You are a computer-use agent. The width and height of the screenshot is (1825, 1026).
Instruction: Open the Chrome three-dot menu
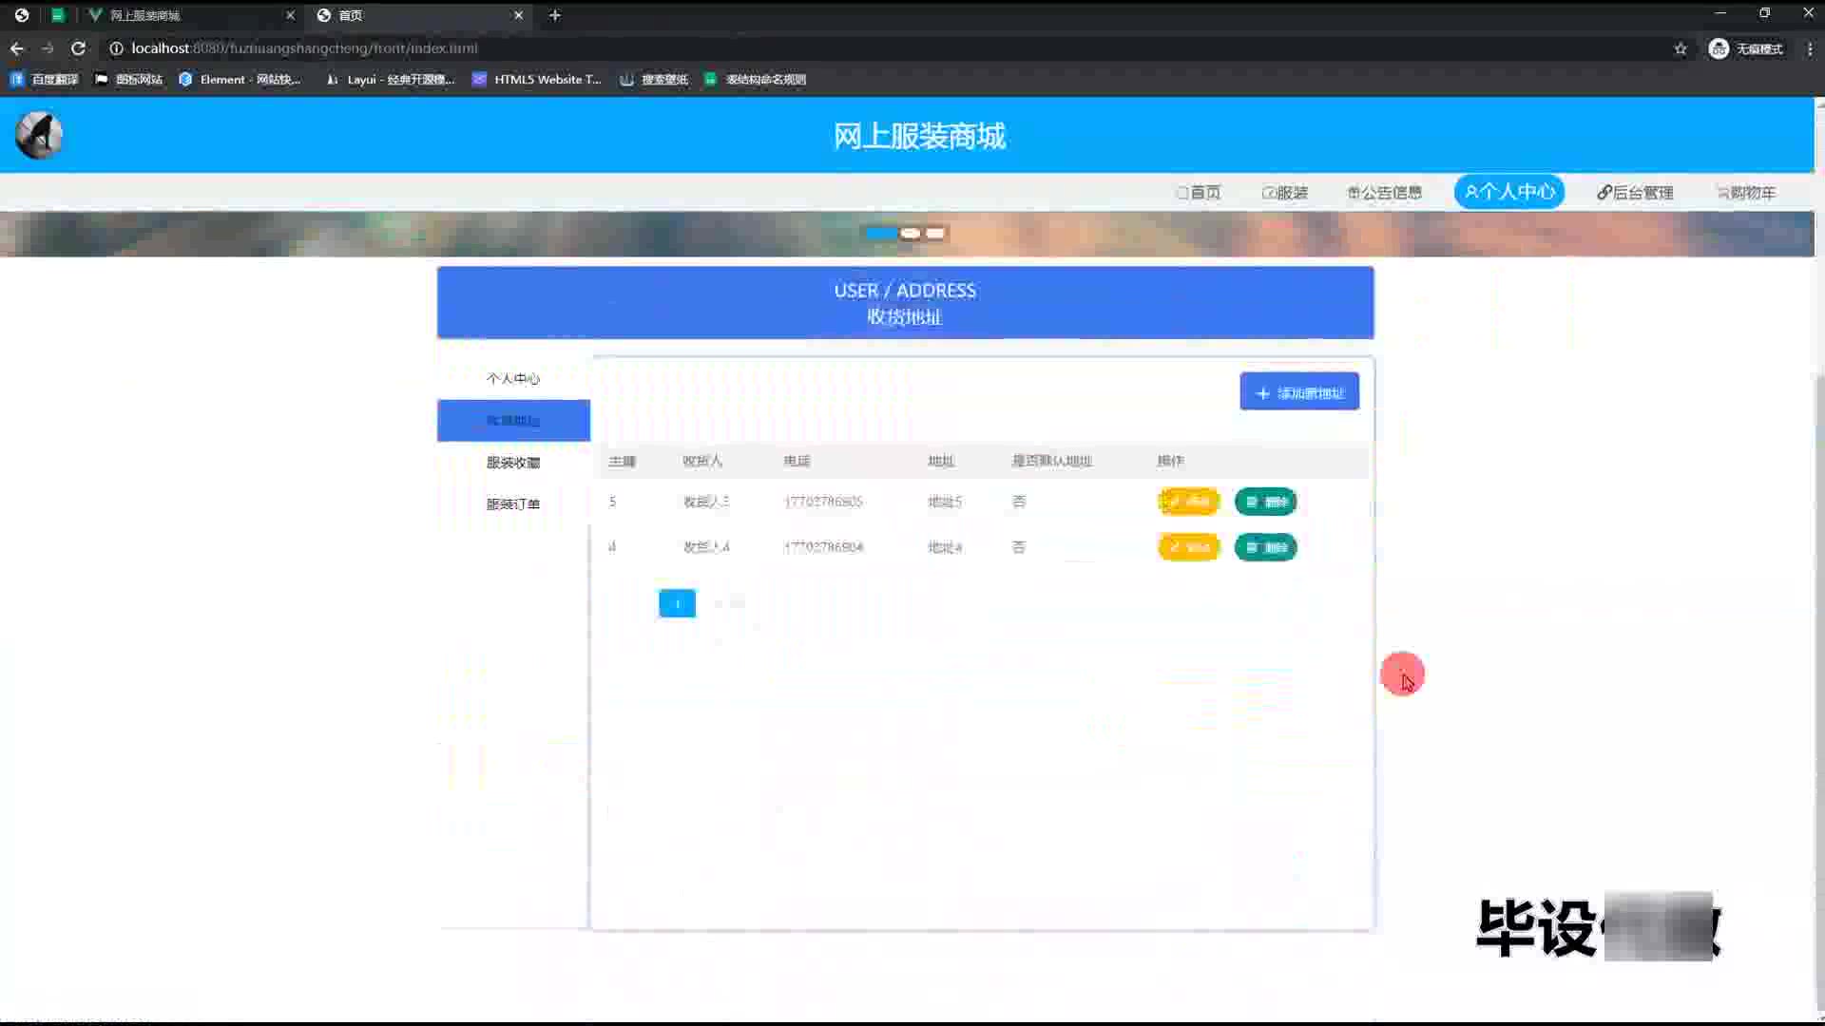(x=1810, y=48)
